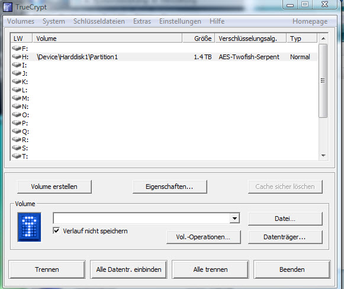Open the volume path dropdown arrow

click(234, 219)
